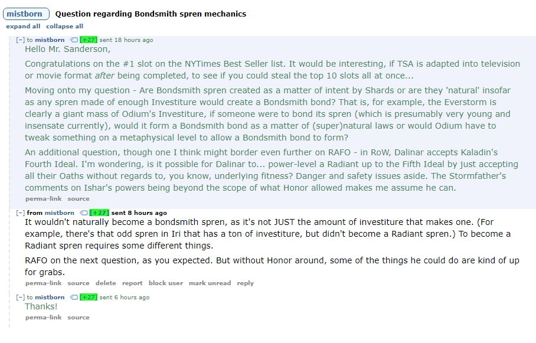
Task: Click tag icon on first message
Action: [74, 40]
